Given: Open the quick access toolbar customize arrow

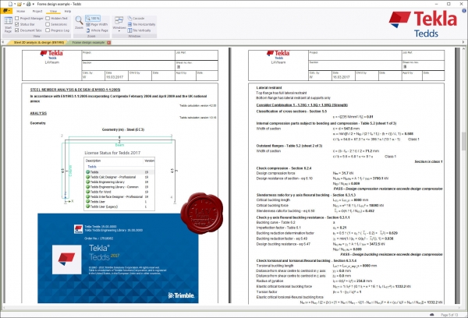Looking at the screenshot, I should [33, 4].
